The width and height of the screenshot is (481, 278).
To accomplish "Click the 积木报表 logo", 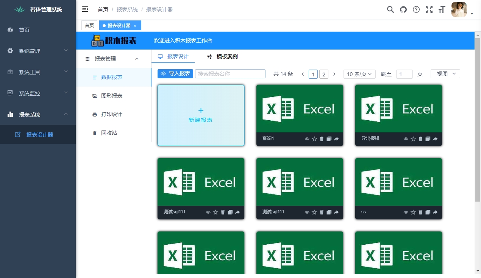I will pyautogui.click(x=114, y=40).
